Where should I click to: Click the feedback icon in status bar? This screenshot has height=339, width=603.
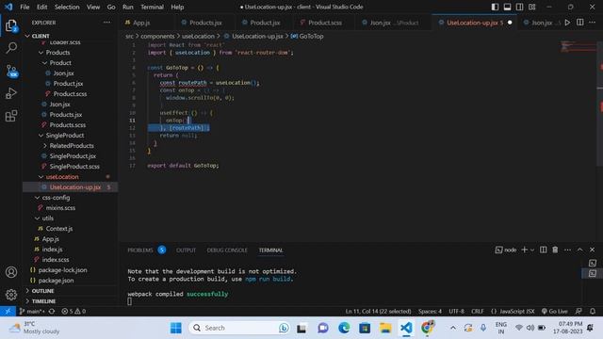click(x=579, y=311)
